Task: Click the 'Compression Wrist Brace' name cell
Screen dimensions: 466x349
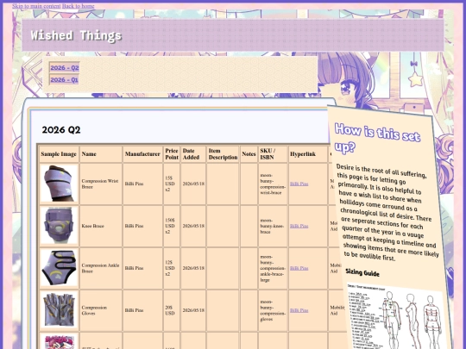Action: (x=101, y=184)
